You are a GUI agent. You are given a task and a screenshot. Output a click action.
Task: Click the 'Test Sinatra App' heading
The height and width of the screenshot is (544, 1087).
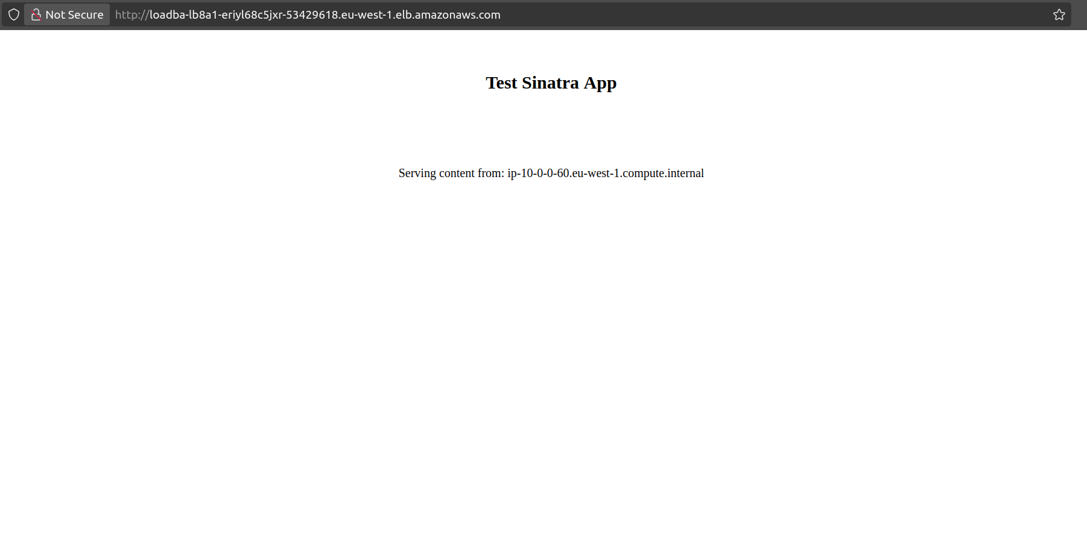click(x=551, y=83)
